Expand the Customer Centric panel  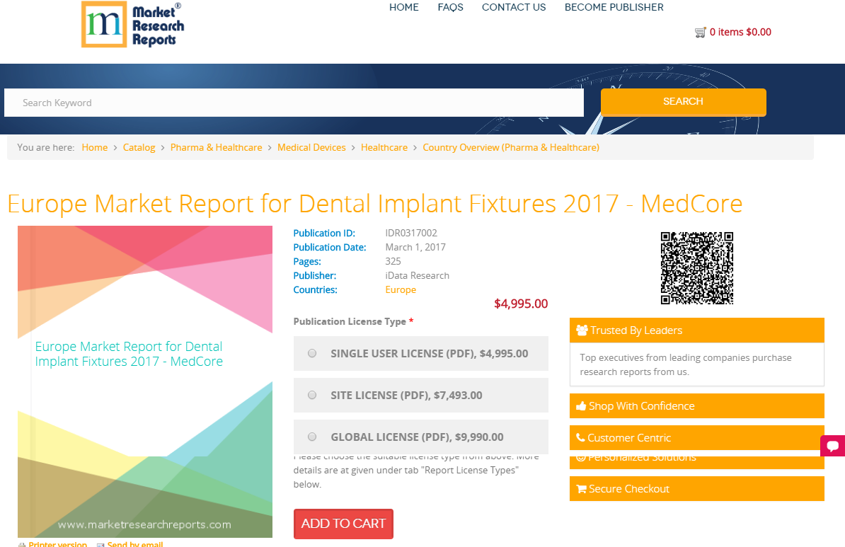point(697,437)
